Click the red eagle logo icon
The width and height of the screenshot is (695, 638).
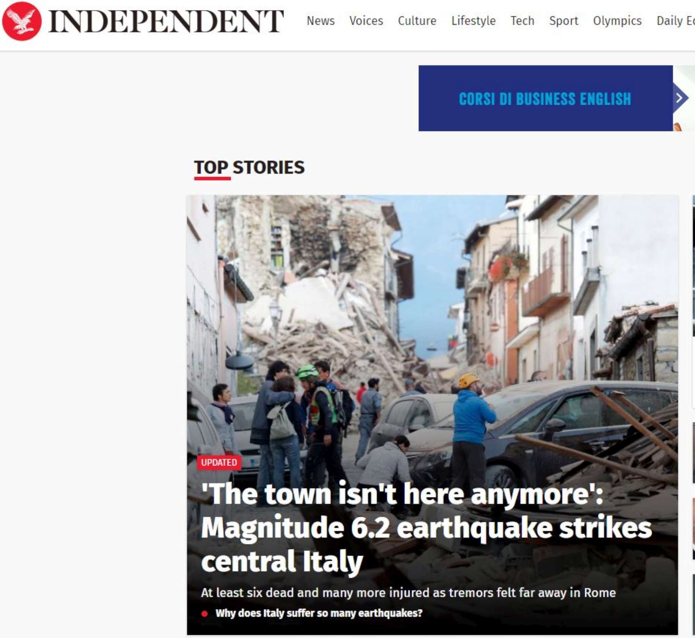coord(22,21)
